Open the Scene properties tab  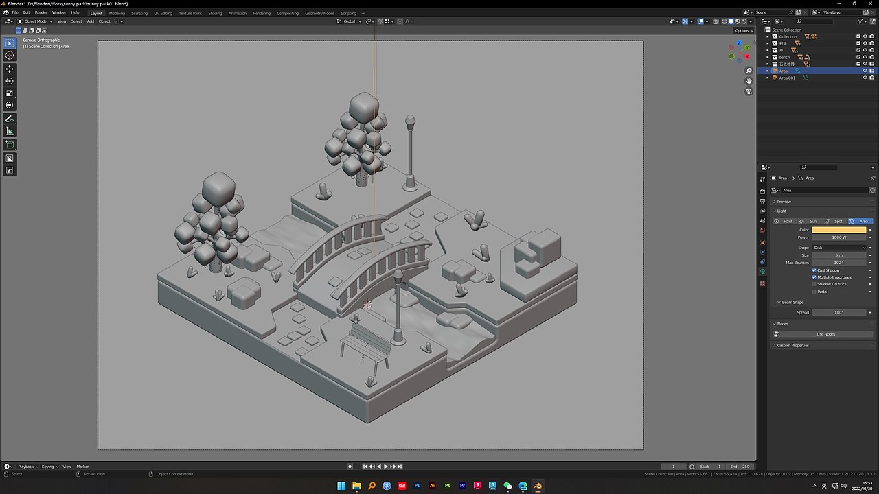(762, 221)
